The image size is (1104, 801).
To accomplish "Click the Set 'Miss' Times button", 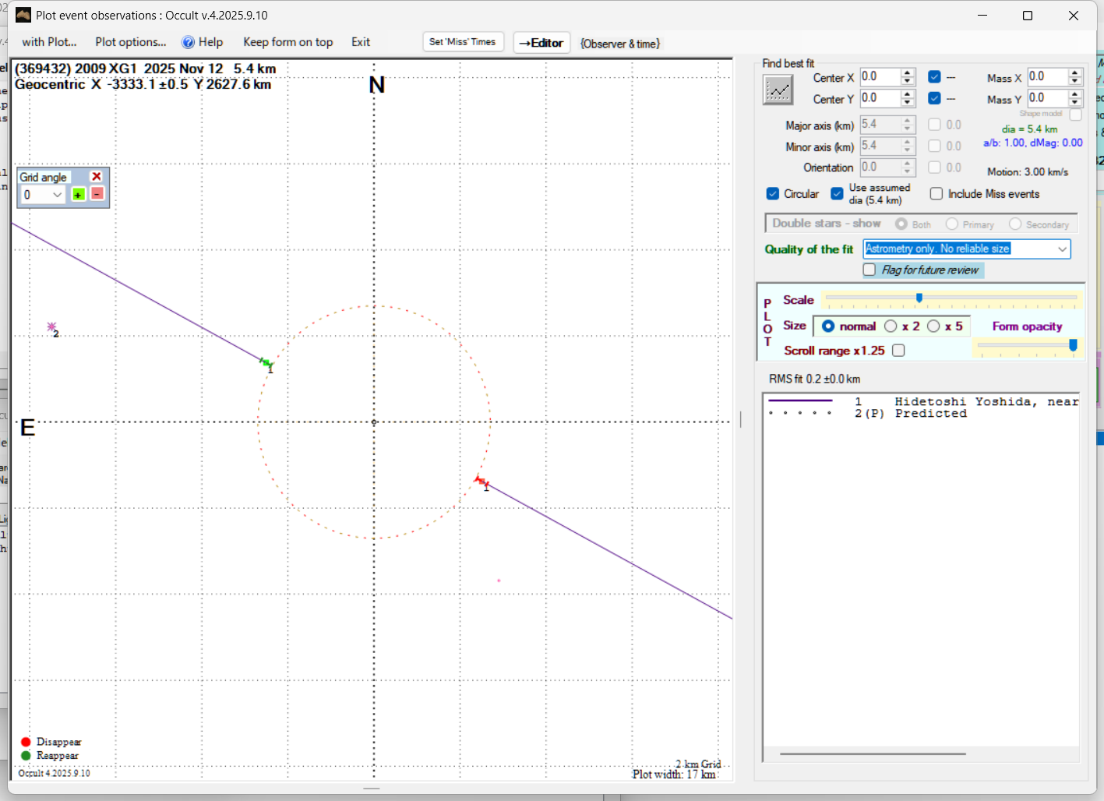I will [x=463, y=42].
